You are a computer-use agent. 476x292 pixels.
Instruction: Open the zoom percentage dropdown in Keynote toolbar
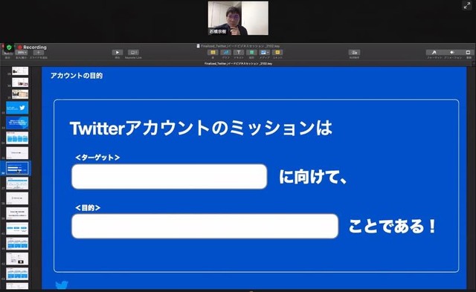click(22, 53)
